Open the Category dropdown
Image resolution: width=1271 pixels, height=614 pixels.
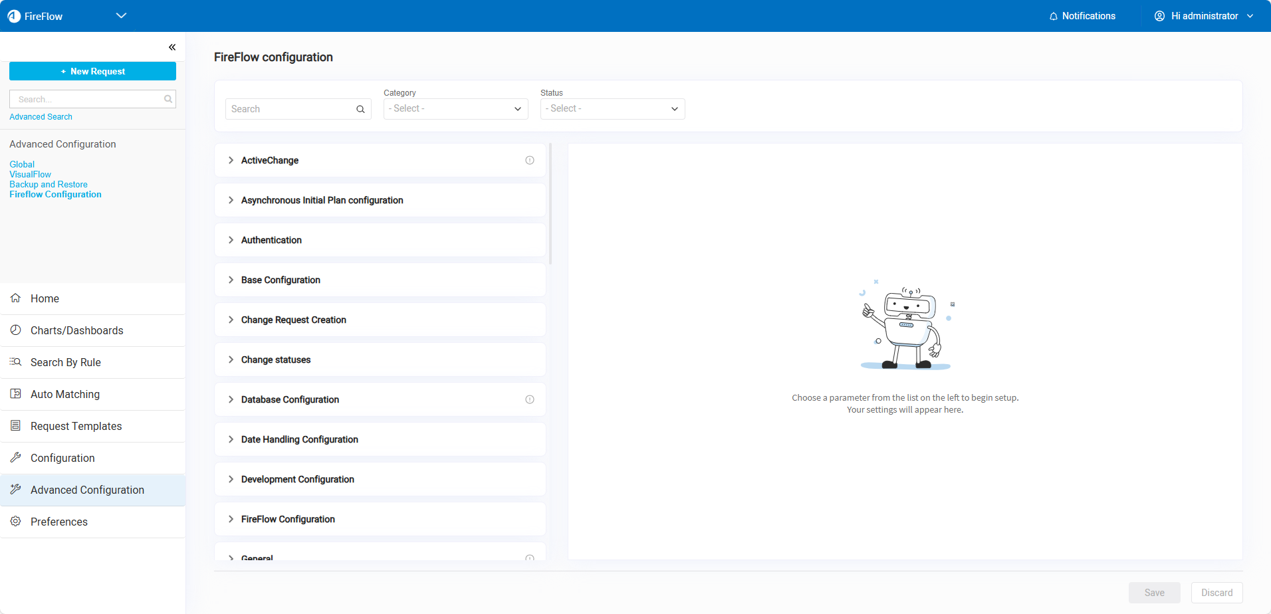[455, 109]
